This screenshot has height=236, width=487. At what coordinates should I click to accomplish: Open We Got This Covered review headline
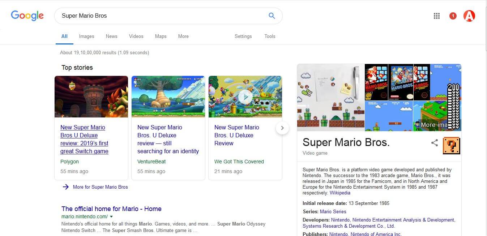point(237,135)
